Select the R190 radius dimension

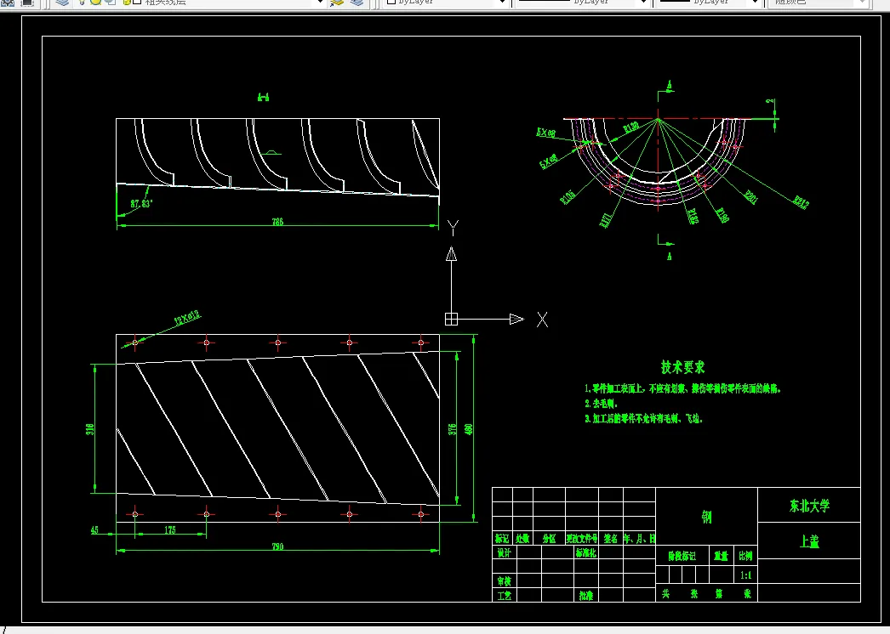722,215
